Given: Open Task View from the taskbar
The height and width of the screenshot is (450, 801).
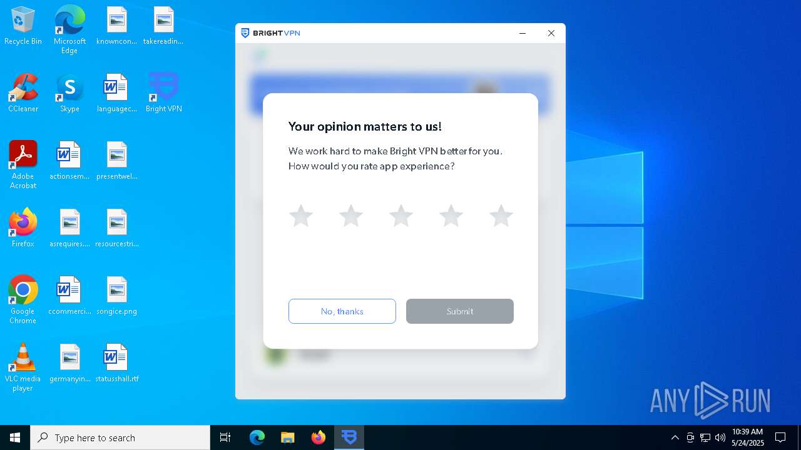Looking at the screenshot, I should (225, 437).
